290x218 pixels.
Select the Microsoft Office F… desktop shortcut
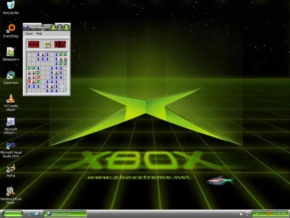tap(11, 126)
